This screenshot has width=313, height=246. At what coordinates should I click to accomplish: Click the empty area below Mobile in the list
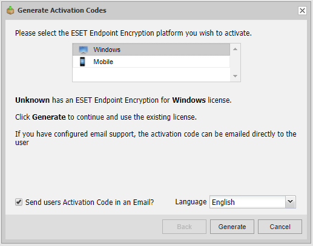coord(151,74)
